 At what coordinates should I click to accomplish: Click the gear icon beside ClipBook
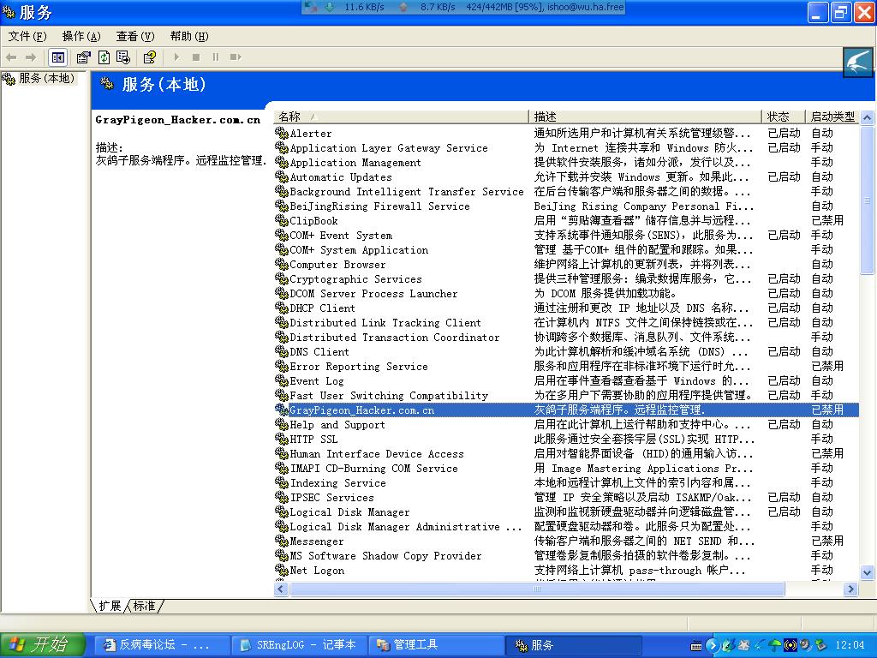(281, 220)
